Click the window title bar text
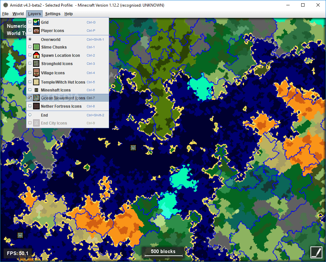This screenshot has width=326, height=262. pos(87,5)
